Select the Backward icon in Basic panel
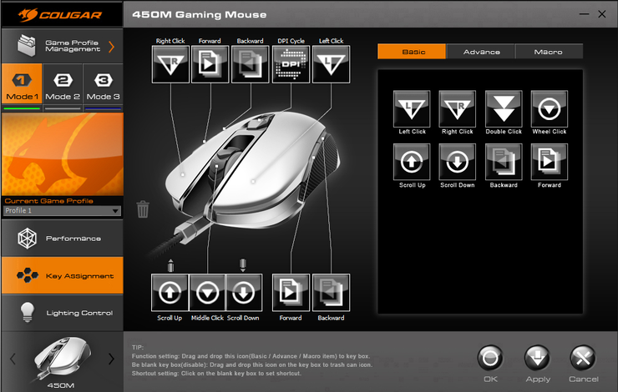This screenshot has width=618, height=392. 504,162
